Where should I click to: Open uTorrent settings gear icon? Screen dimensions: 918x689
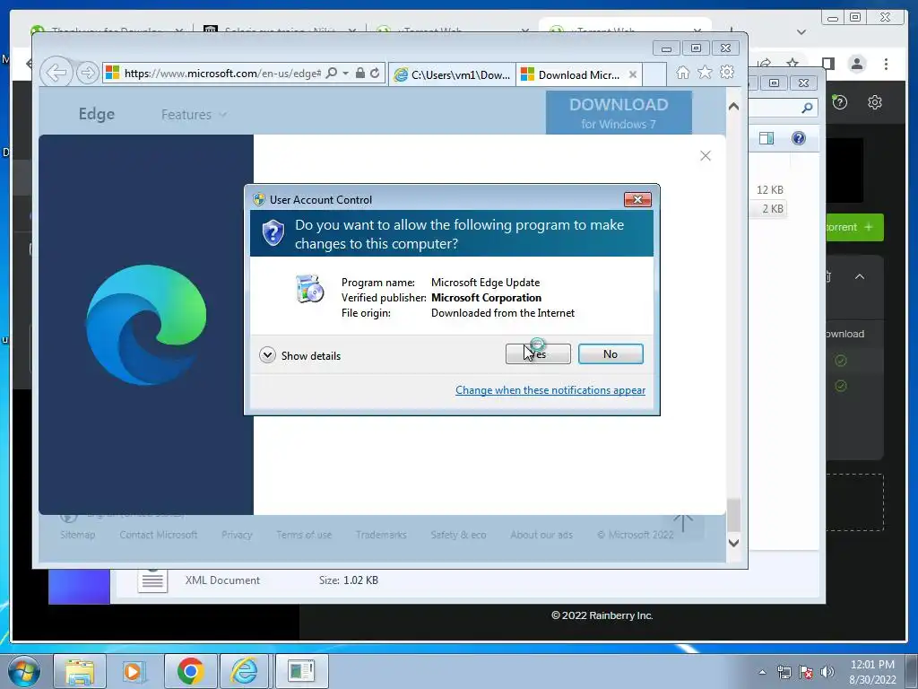point(875,102)
